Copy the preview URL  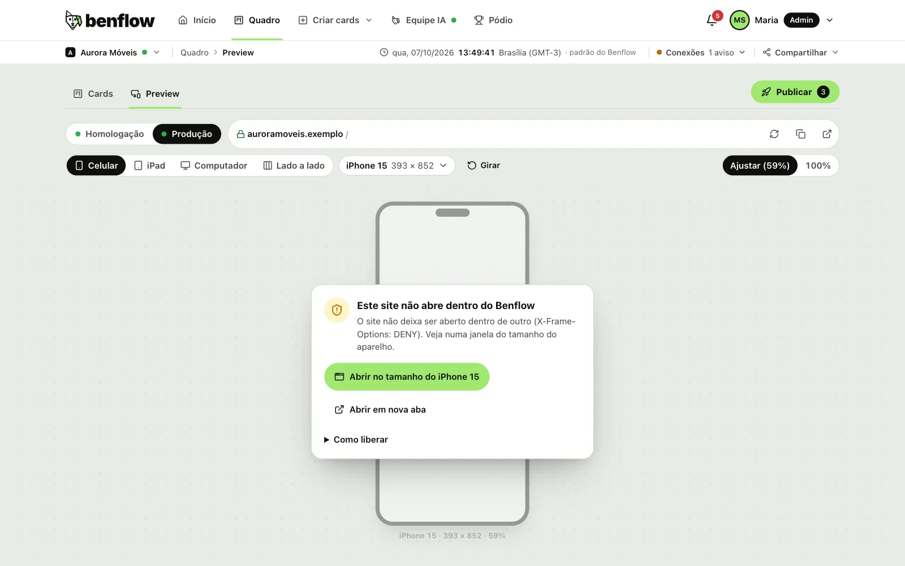(800, 134)
